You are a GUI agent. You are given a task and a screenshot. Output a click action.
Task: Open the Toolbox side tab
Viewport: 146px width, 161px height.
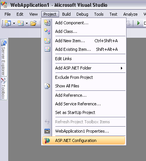coord(4,89)
